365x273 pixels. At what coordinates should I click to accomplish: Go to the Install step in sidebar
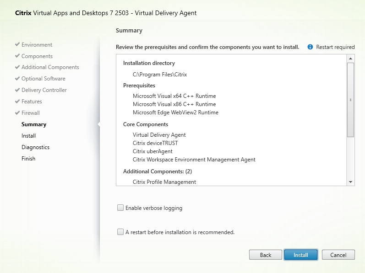pyautogui.click(x=28, y=136)
